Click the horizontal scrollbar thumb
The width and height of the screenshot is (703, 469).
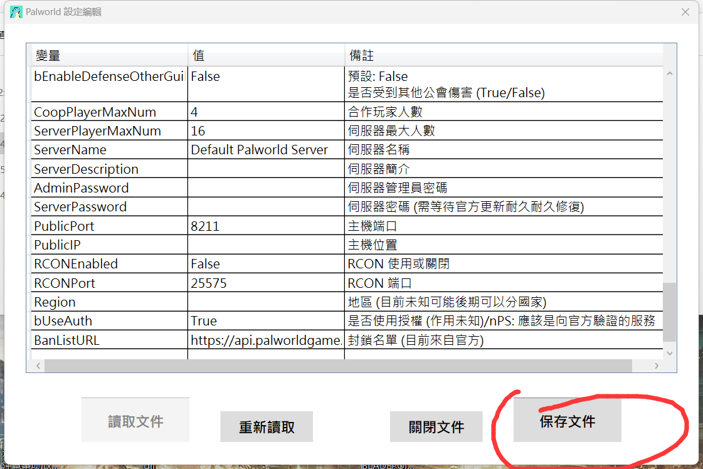tap(339, 366)
